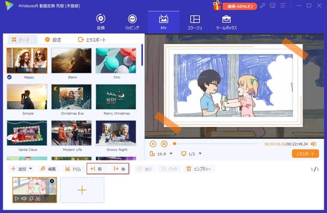Open the 16:9 aspect ratio dropdown
The image size is (327, 213).
click(161, 154)
